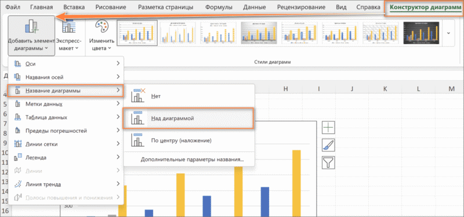Switch to the Главная tab
Screen dimensions: 464x217
42,7
